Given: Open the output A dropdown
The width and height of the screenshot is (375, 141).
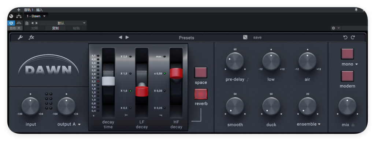Looking at the screenshot, I should 69,124.
